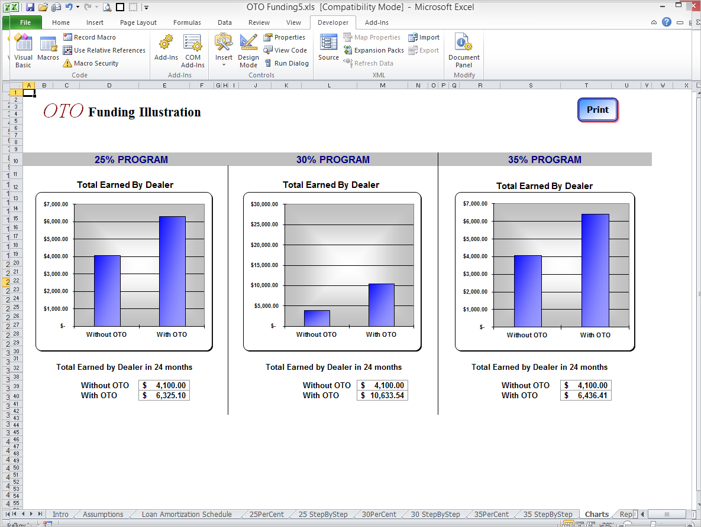Start Record Macro
Screen dimensions: 701x527
tap(89, 37)
